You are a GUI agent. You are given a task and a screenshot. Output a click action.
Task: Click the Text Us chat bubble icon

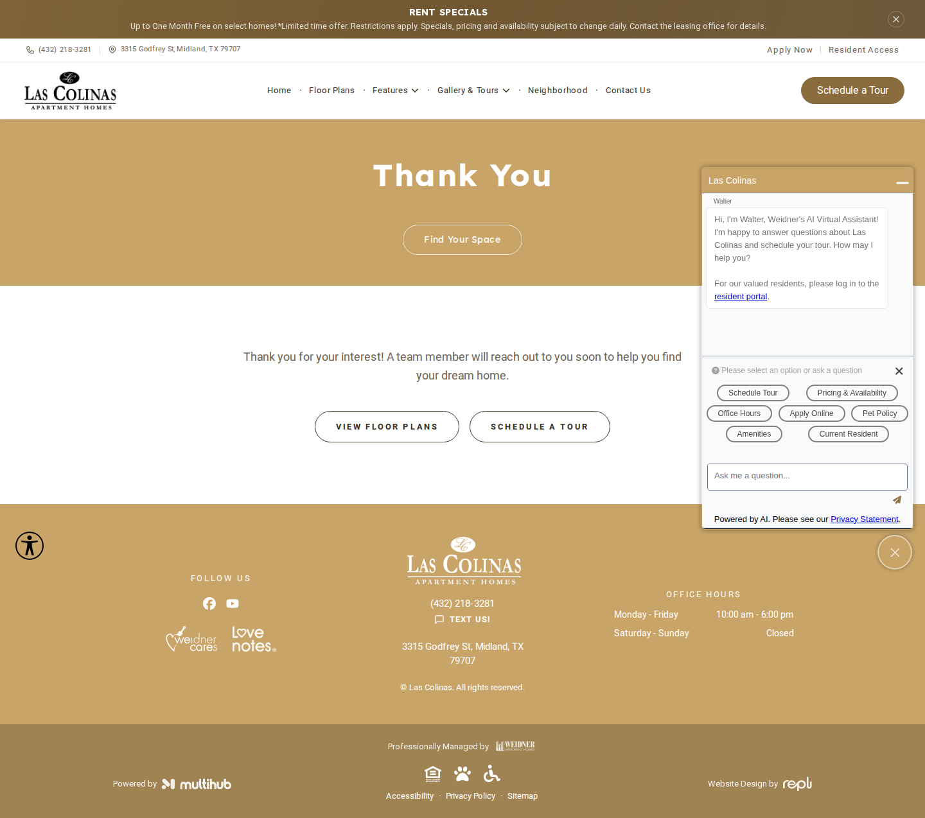[x=439, y=620]
